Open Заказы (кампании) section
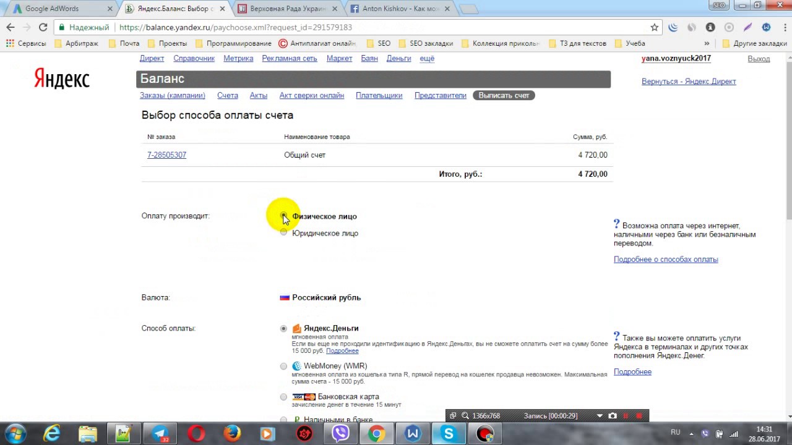This screenshot has height=445, width=792. pyautogui.click(x=173, y=95)
